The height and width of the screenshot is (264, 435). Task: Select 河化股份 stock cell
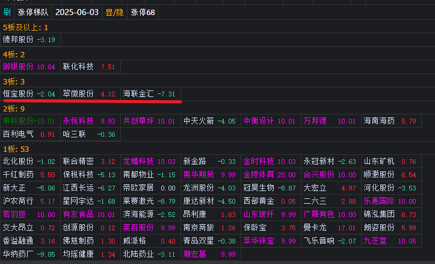point(392,188)
